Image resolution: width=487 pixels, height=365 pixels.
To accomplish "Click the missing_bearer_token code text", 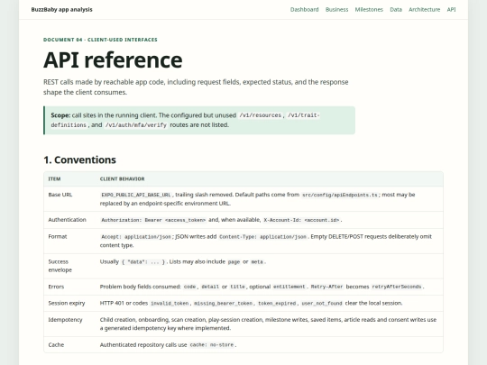I will coord(223,304).
